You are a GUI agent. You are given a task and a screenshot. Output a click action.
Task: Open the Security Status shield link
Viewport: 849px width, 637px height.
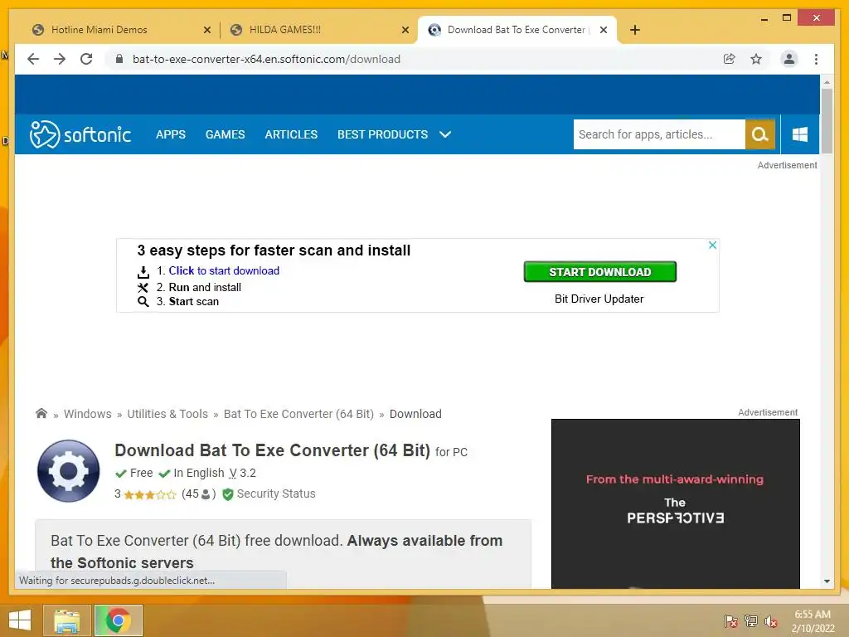pyautogui.click(x=269, y=494)
